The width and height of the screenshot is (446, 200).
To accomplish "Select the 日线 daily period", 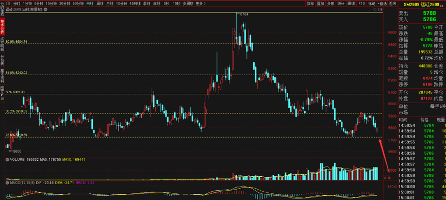I will click(90, 4).
